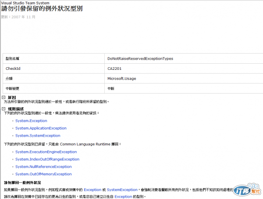Viewport: 263px width, 199px height.
Task: Select the CA2201 value cell
Action: (184, 69)
